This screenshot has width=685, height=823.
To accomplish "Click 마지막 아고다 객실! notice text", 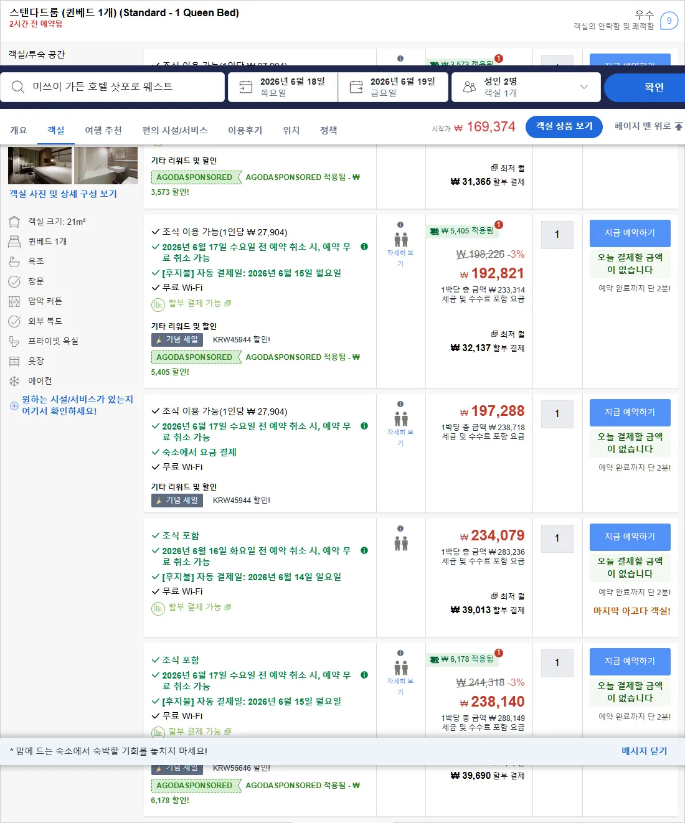I will pos(632,611).
